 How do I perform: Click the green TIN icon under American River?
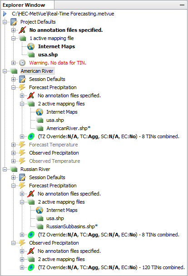[31, 136]
